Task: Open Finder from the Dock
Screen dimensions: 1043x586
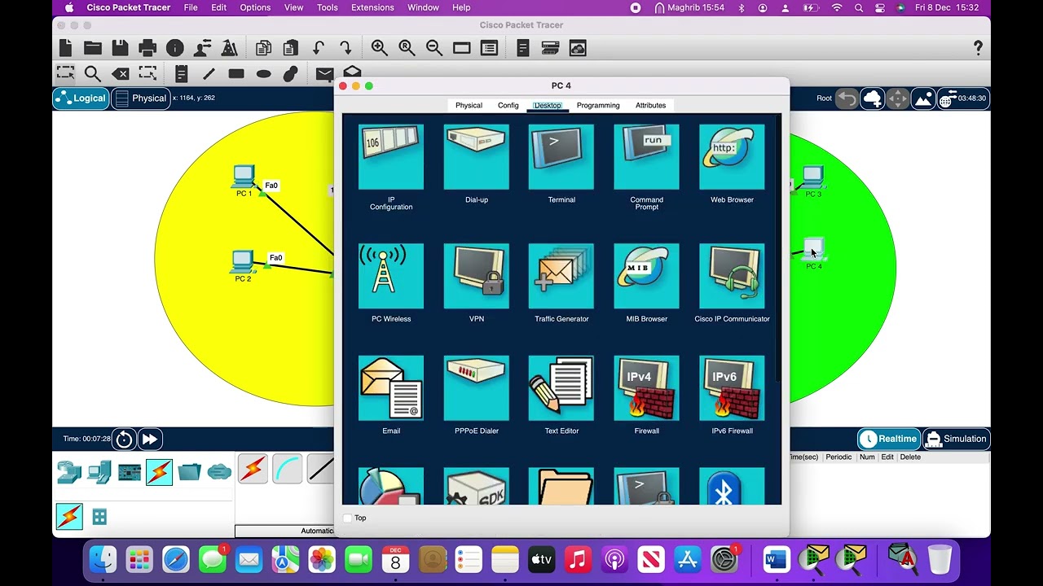Action: point(103,559)
